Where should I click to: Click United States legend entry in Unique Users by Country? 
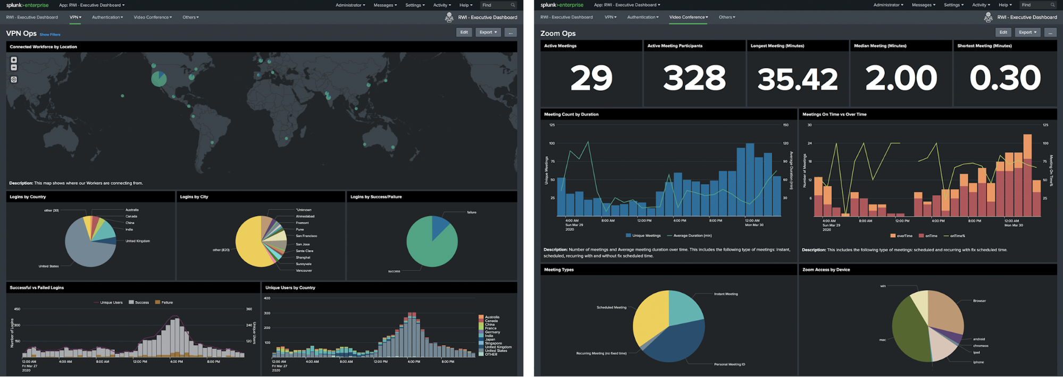[x=493, y=350]
